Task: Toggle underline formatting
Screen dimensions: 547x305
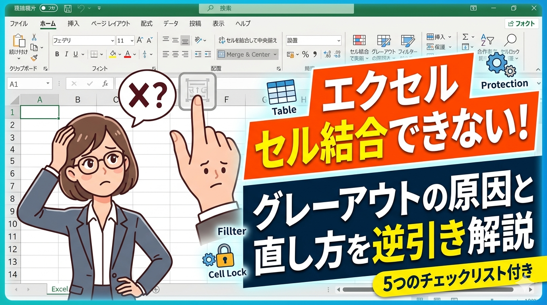Action: (76, 54)
